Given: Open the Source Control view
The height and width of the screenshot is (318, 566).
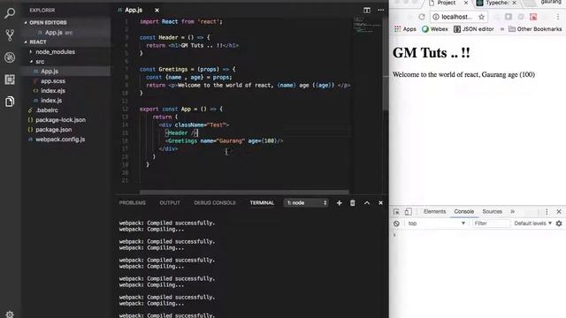Looking at the screenshot, I should [x=10, y=35].
